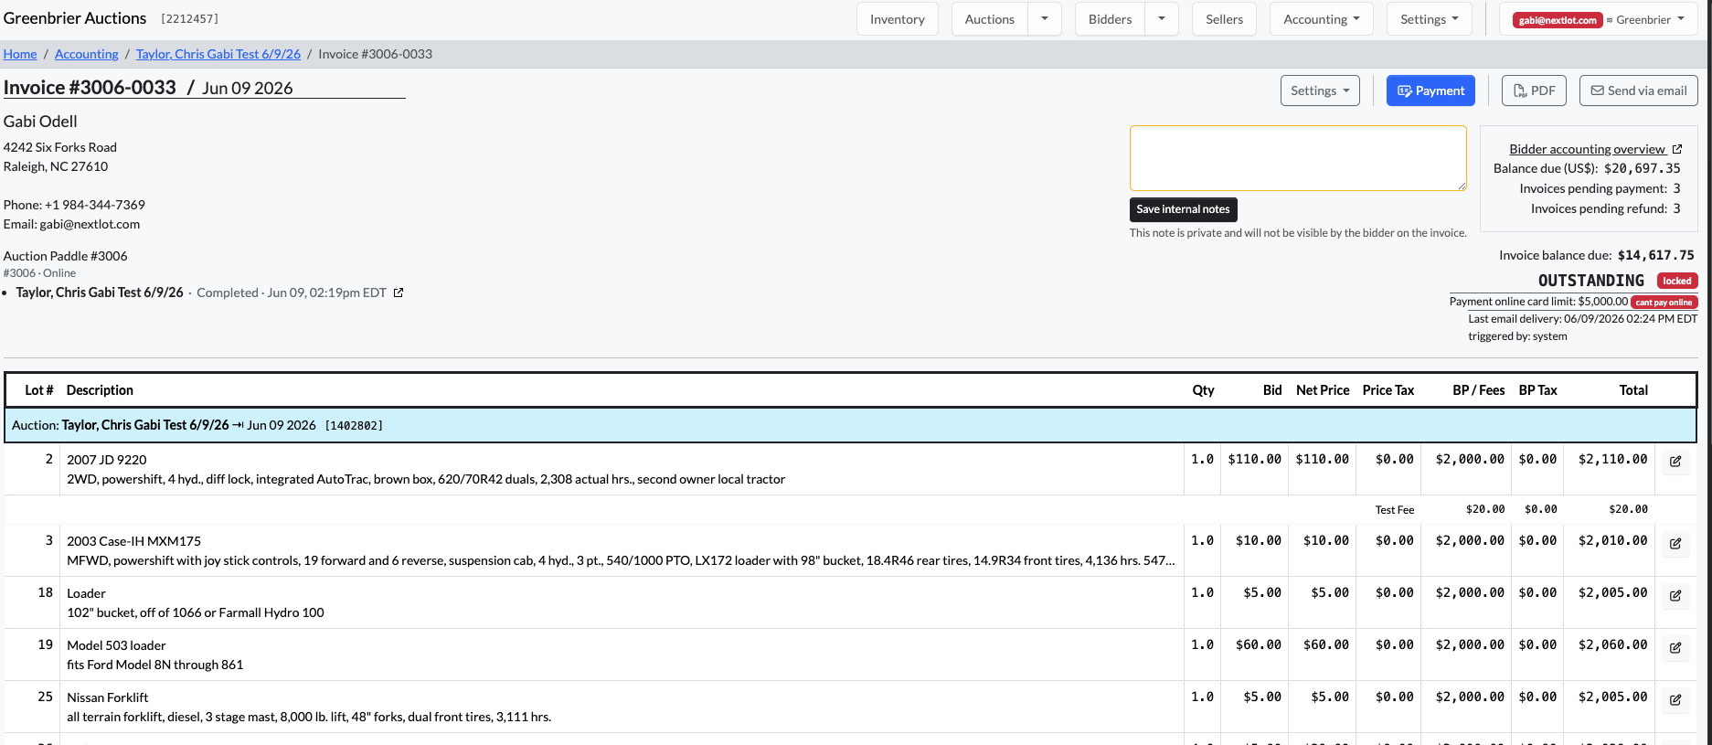Open Sellers page
The height and width of the screenshot is (745, 1712).
coord(1224,19)
